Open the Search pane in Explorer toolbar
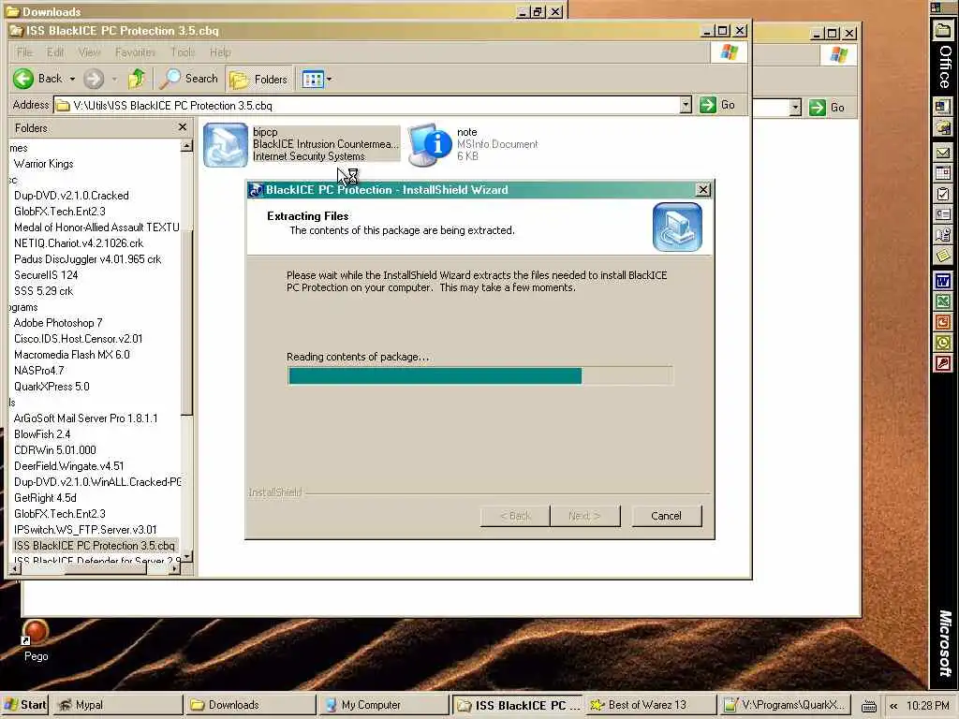The width and height of the screenshot is (959, 719). [188, 79]
